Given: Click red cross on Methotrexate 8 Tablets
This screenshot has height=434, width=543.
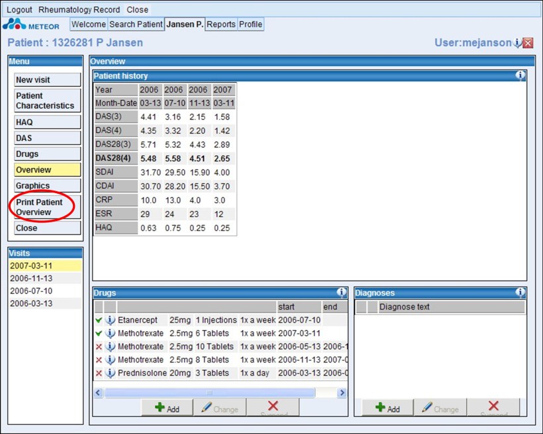Looking at the screenshot, I should (x=99, y=360).
